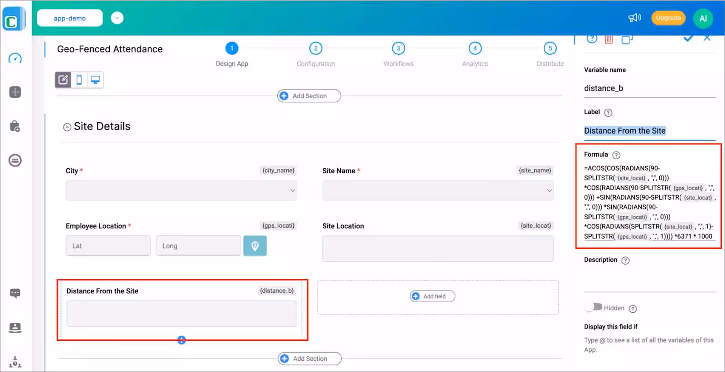Open the organization hierarchy icon at sidebar bottom
Viewport: 725px width, 372px height.
(x=15, y=362)
